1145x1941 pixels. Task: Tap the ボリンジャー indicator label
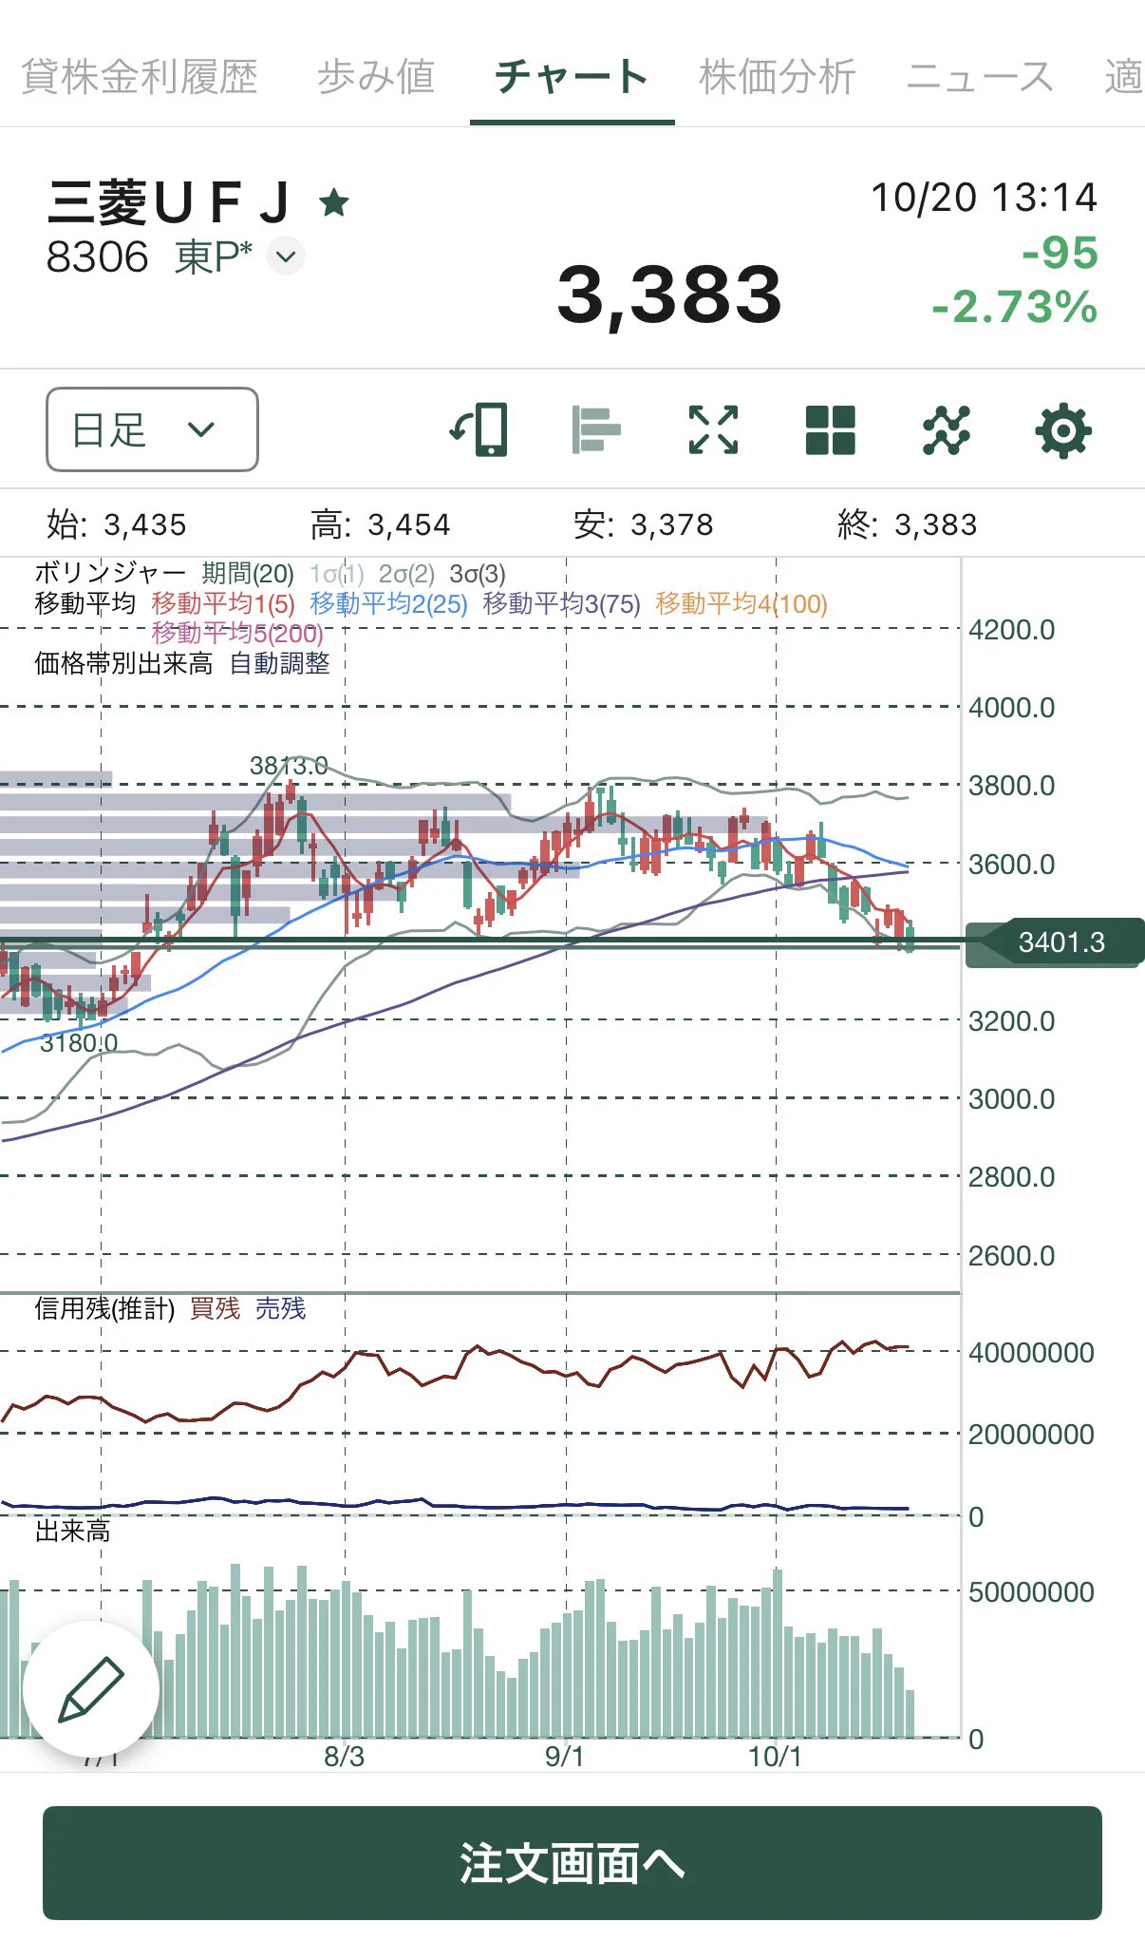110,574
